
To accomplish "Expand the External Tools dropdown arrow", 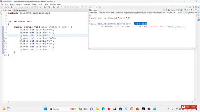I will click(x=56, y=7).
